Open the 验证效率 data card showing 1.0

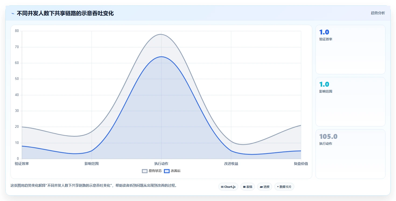350,50
